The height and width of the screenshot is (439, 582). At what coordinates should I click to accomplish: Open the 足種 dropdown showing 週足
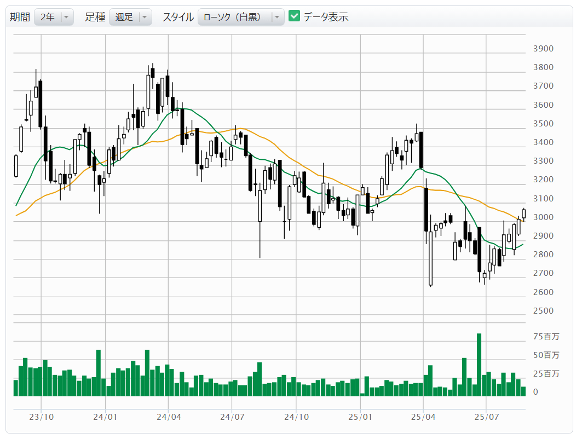(129, 17)
